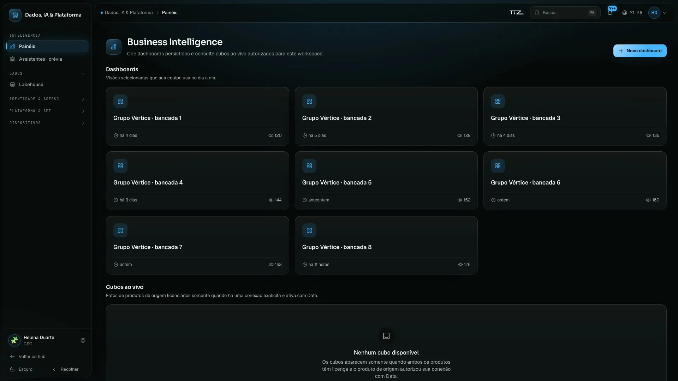This screenshot has height=381, width=678.
Task: Click the 160 view count on bancada 6
Action: [656, 200]
